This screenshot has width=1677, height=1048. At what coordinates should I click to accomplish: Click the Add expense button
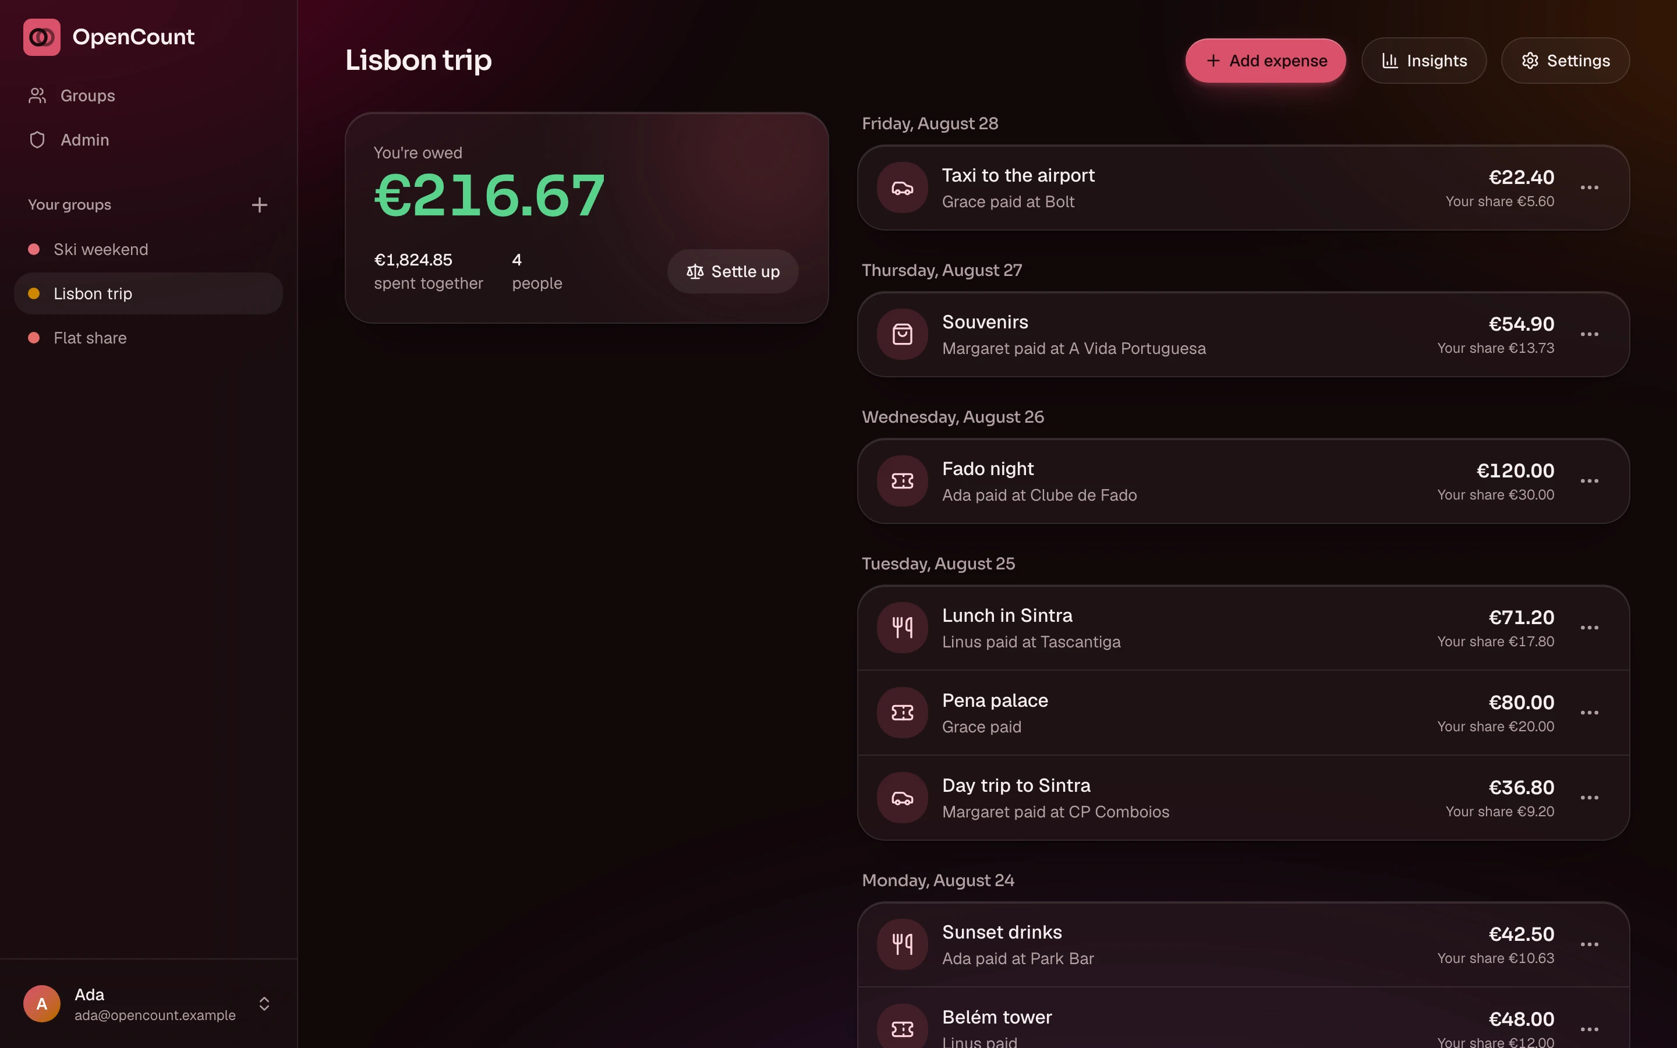point(1265,61)
